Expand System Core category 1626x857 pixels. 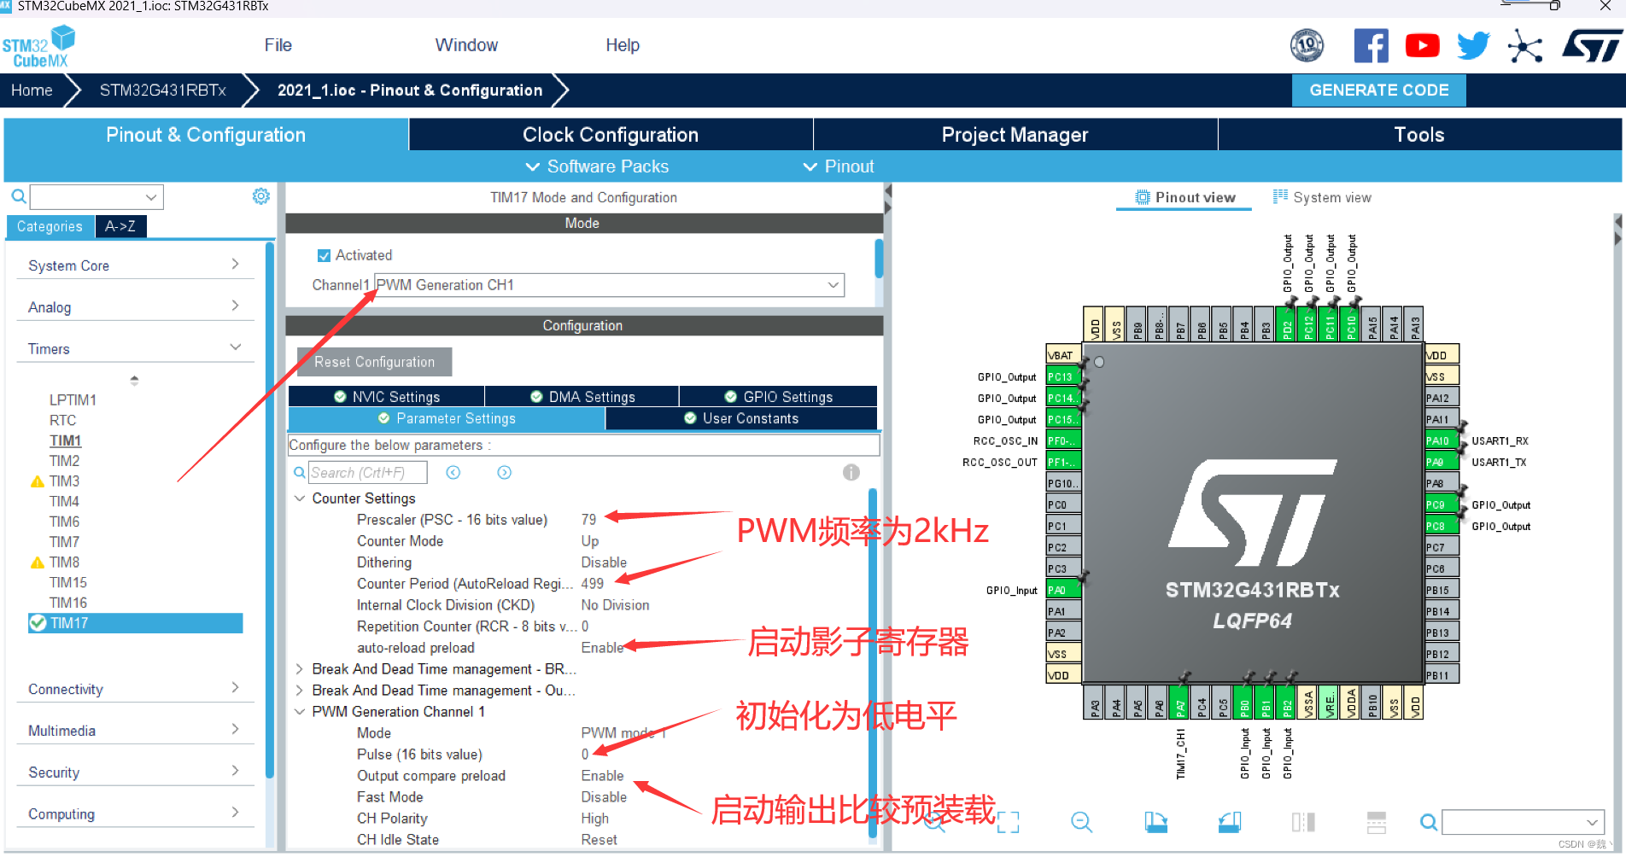pyautogui.click(x=135, y=265)
